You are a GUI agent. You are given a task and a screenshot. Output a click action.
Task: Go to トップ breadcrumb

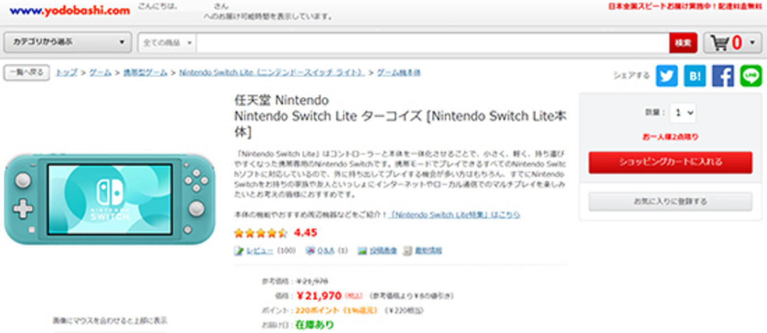67,73
